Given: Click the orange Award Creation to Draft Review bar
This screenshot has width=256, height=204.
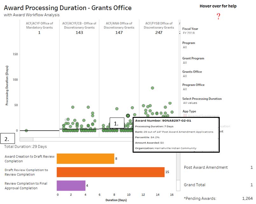Looking at the screenshot, I should [85, 159].
